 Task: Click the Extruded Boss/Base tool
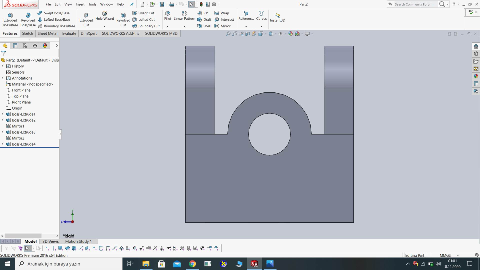10,18
